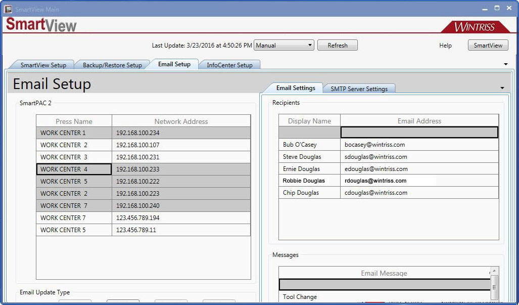Click email rdouglas@wintriss.com
This screenshot has width=519, height=305.
click(x=375, y=181)
